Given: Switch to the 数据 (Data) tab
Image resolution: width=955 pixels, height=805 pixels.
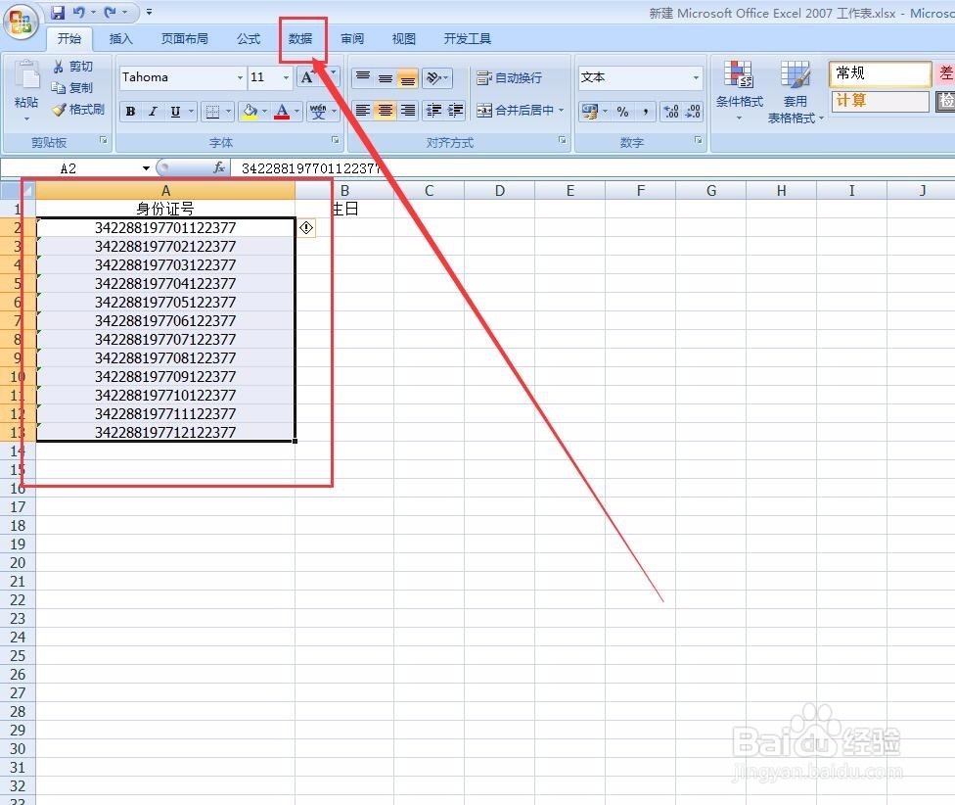Looking at the screenshot, I should 300,39.
